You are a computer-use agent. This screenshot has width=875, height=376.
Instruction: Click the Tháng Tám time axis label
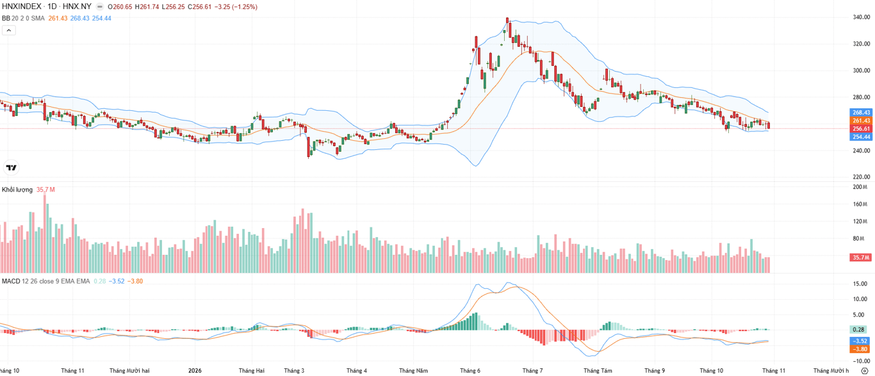click(598, 371)
